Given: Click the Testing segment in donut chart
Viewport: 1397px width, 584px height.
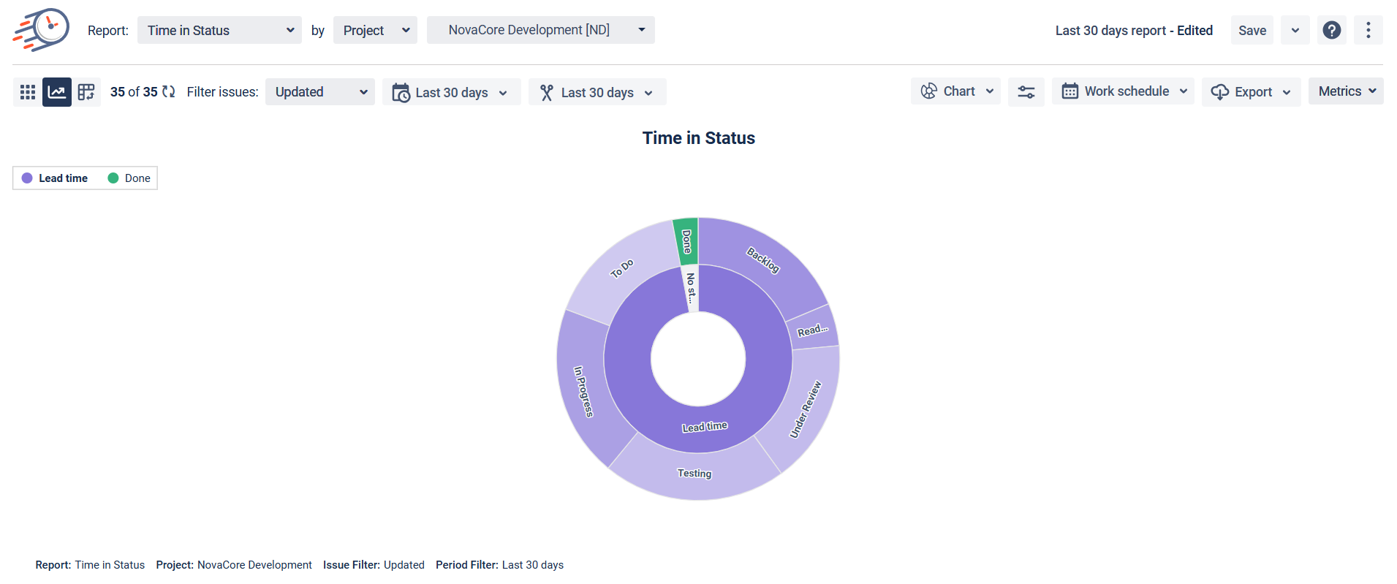Looking at the screenshot, I should (694, 474).
